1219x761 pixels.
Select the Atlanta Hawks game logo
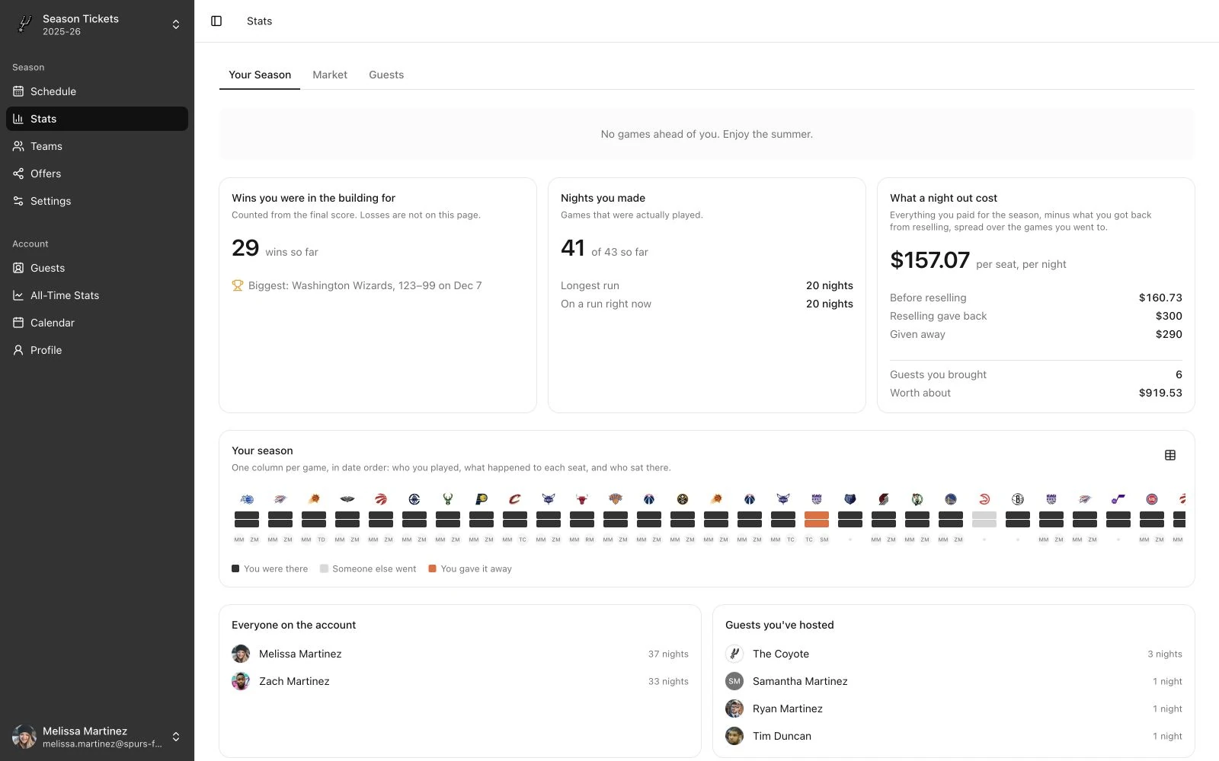coord(984,499)
